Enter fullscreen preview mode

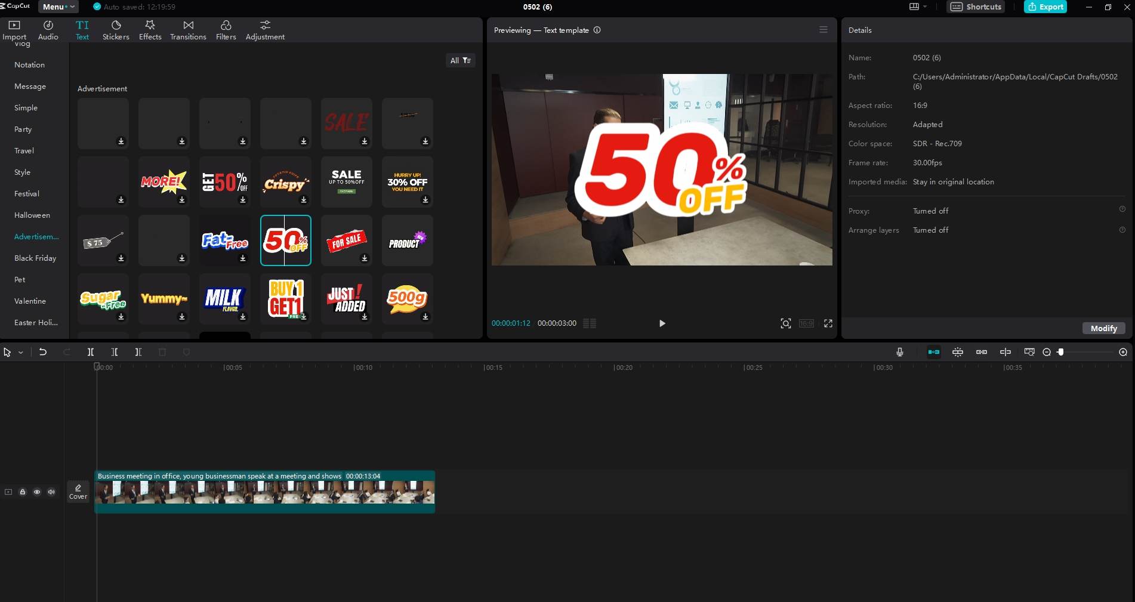click(828, 323)
